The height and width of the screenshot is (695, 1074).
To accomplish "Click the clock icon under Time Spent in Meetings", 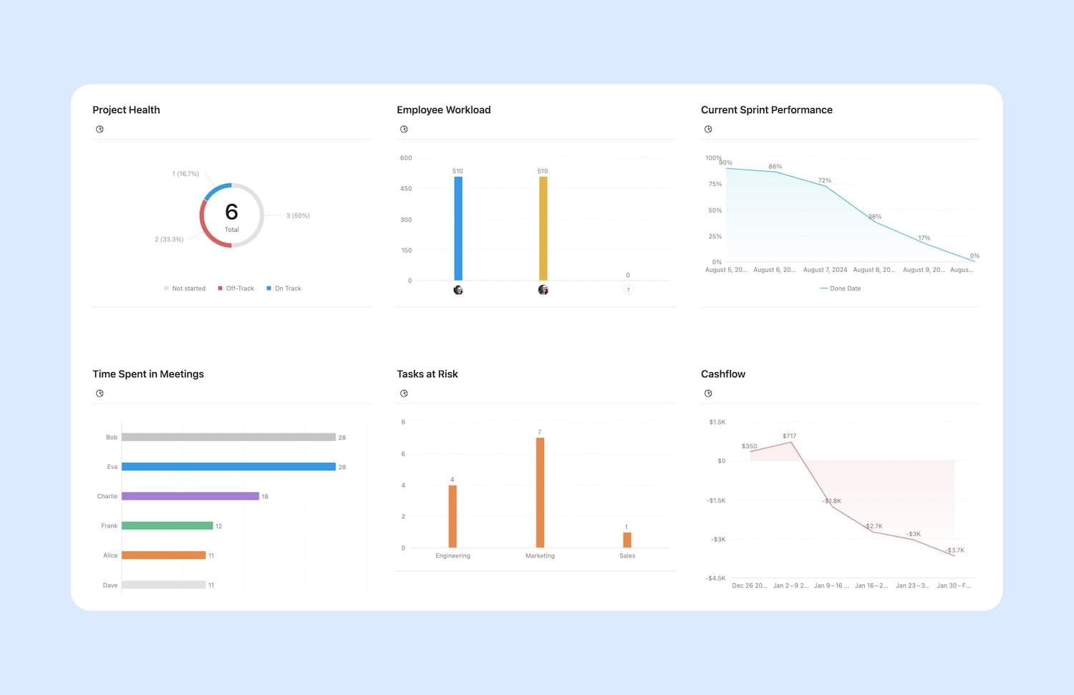I will click(x=100, y=393).
